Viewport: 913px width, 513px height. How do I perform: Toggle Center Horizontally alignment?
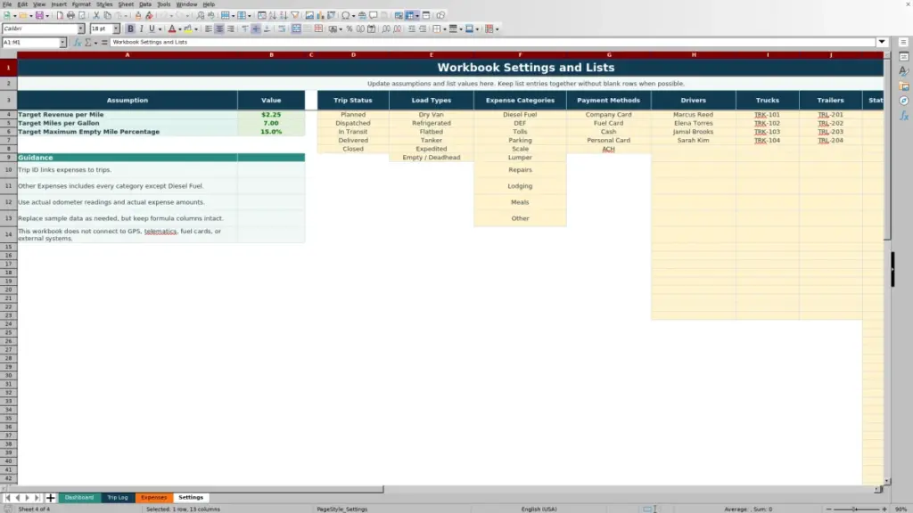pyautogui.click(x=219, y=28)
